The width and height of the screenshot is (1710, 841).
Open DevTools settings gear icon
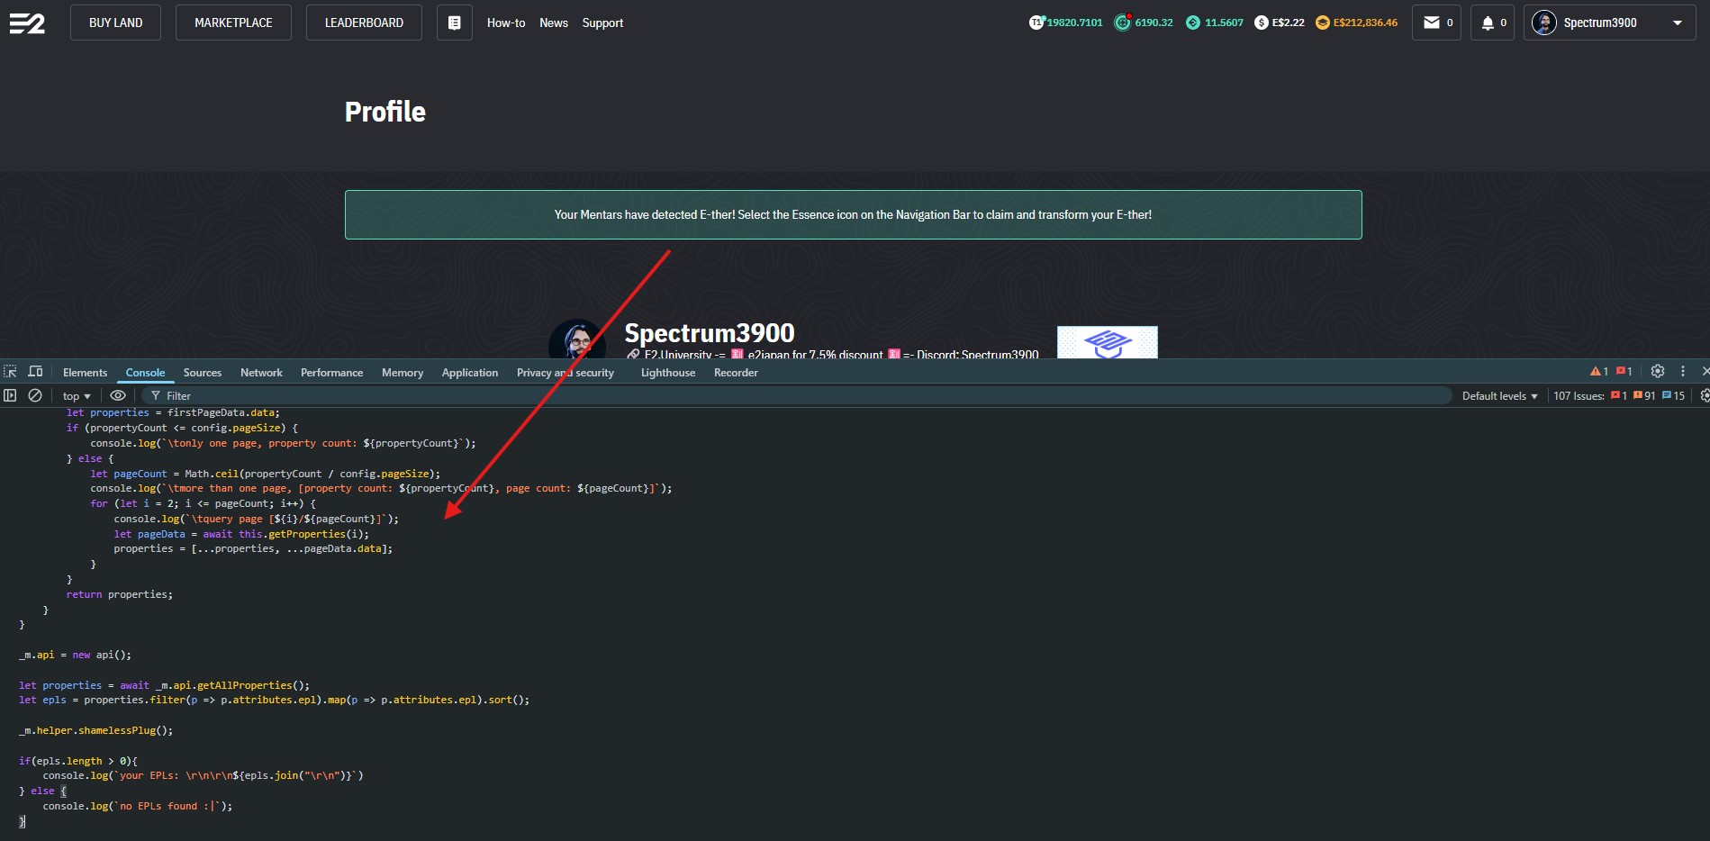point(1657,371)
